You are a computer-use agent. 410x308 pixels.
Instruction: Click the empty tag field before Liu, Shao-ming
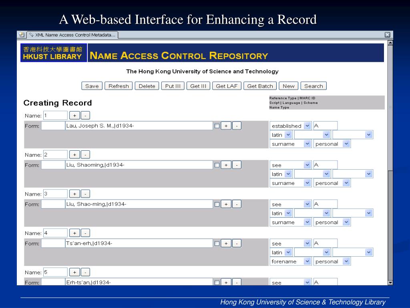(53, 204)
